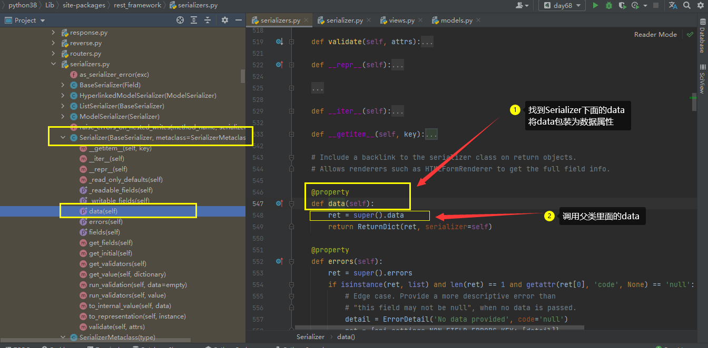Image resolution: width=708 pixels, height=348 pixels.
Task: Collapse serializers.py tree node
Action: [x=53, y=64]
